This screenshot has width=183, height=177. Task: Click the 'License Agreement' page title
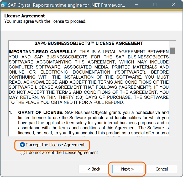point(24,16)
